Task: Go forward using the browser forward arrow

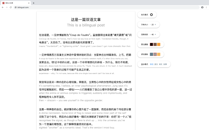Action: click(7, 7)
